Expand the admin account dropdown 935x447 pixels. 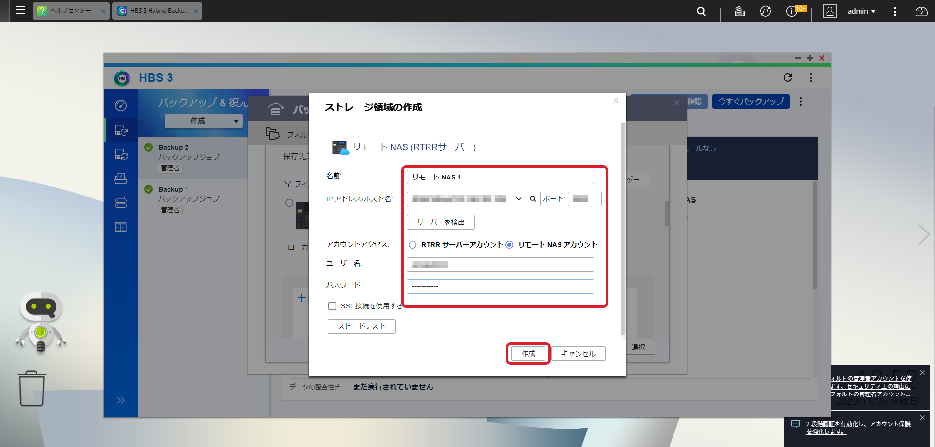point(861,11)
